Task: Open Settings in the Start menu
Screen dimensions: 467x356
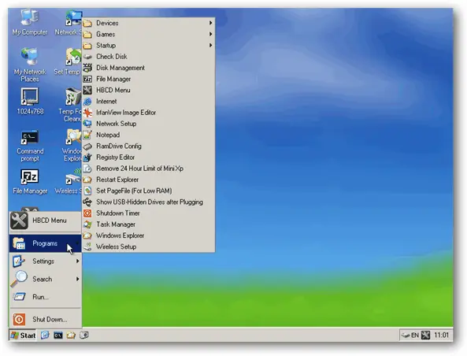Action: point(45,261)
